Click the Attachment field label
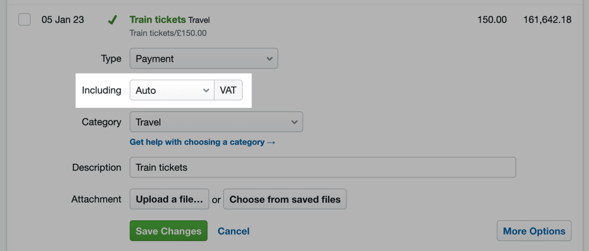The width and height of the screenshot is (589, 251). [96, 199]
